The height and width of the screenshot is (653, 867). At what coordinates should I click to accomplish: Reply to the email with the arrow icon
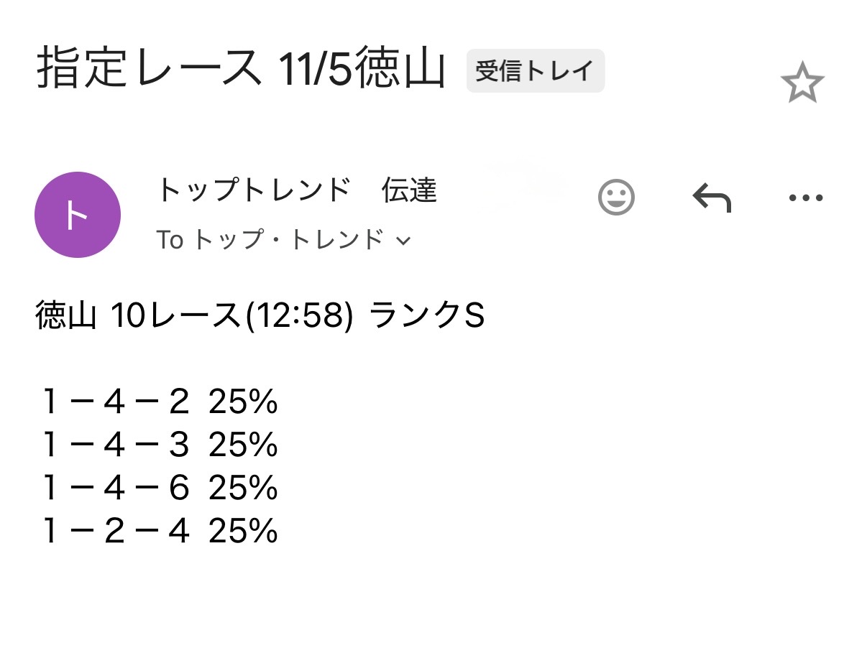click(711, 197)
